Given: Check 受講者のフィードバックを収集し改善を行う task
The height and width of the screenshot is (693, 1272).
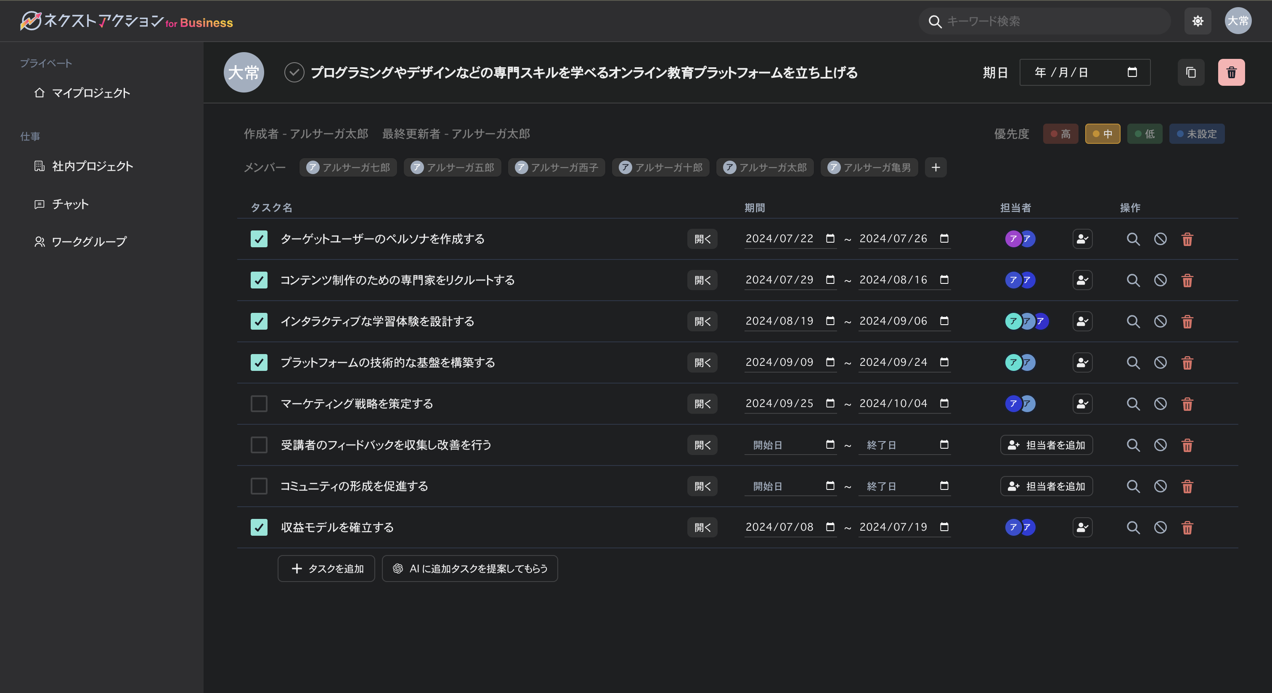Looking at the screenshot, I should coord(259,445).
